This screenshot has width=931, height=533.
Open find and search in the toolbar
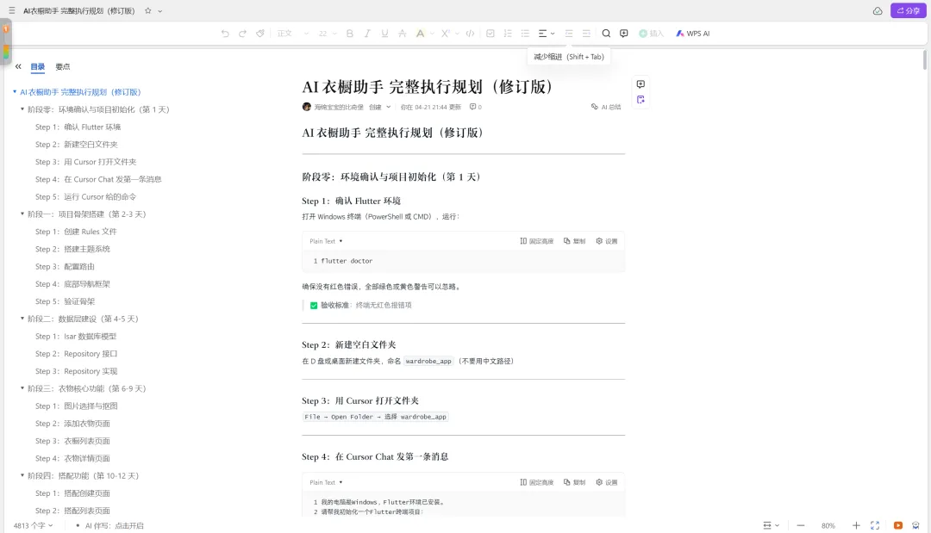click(x=606, y=34)
